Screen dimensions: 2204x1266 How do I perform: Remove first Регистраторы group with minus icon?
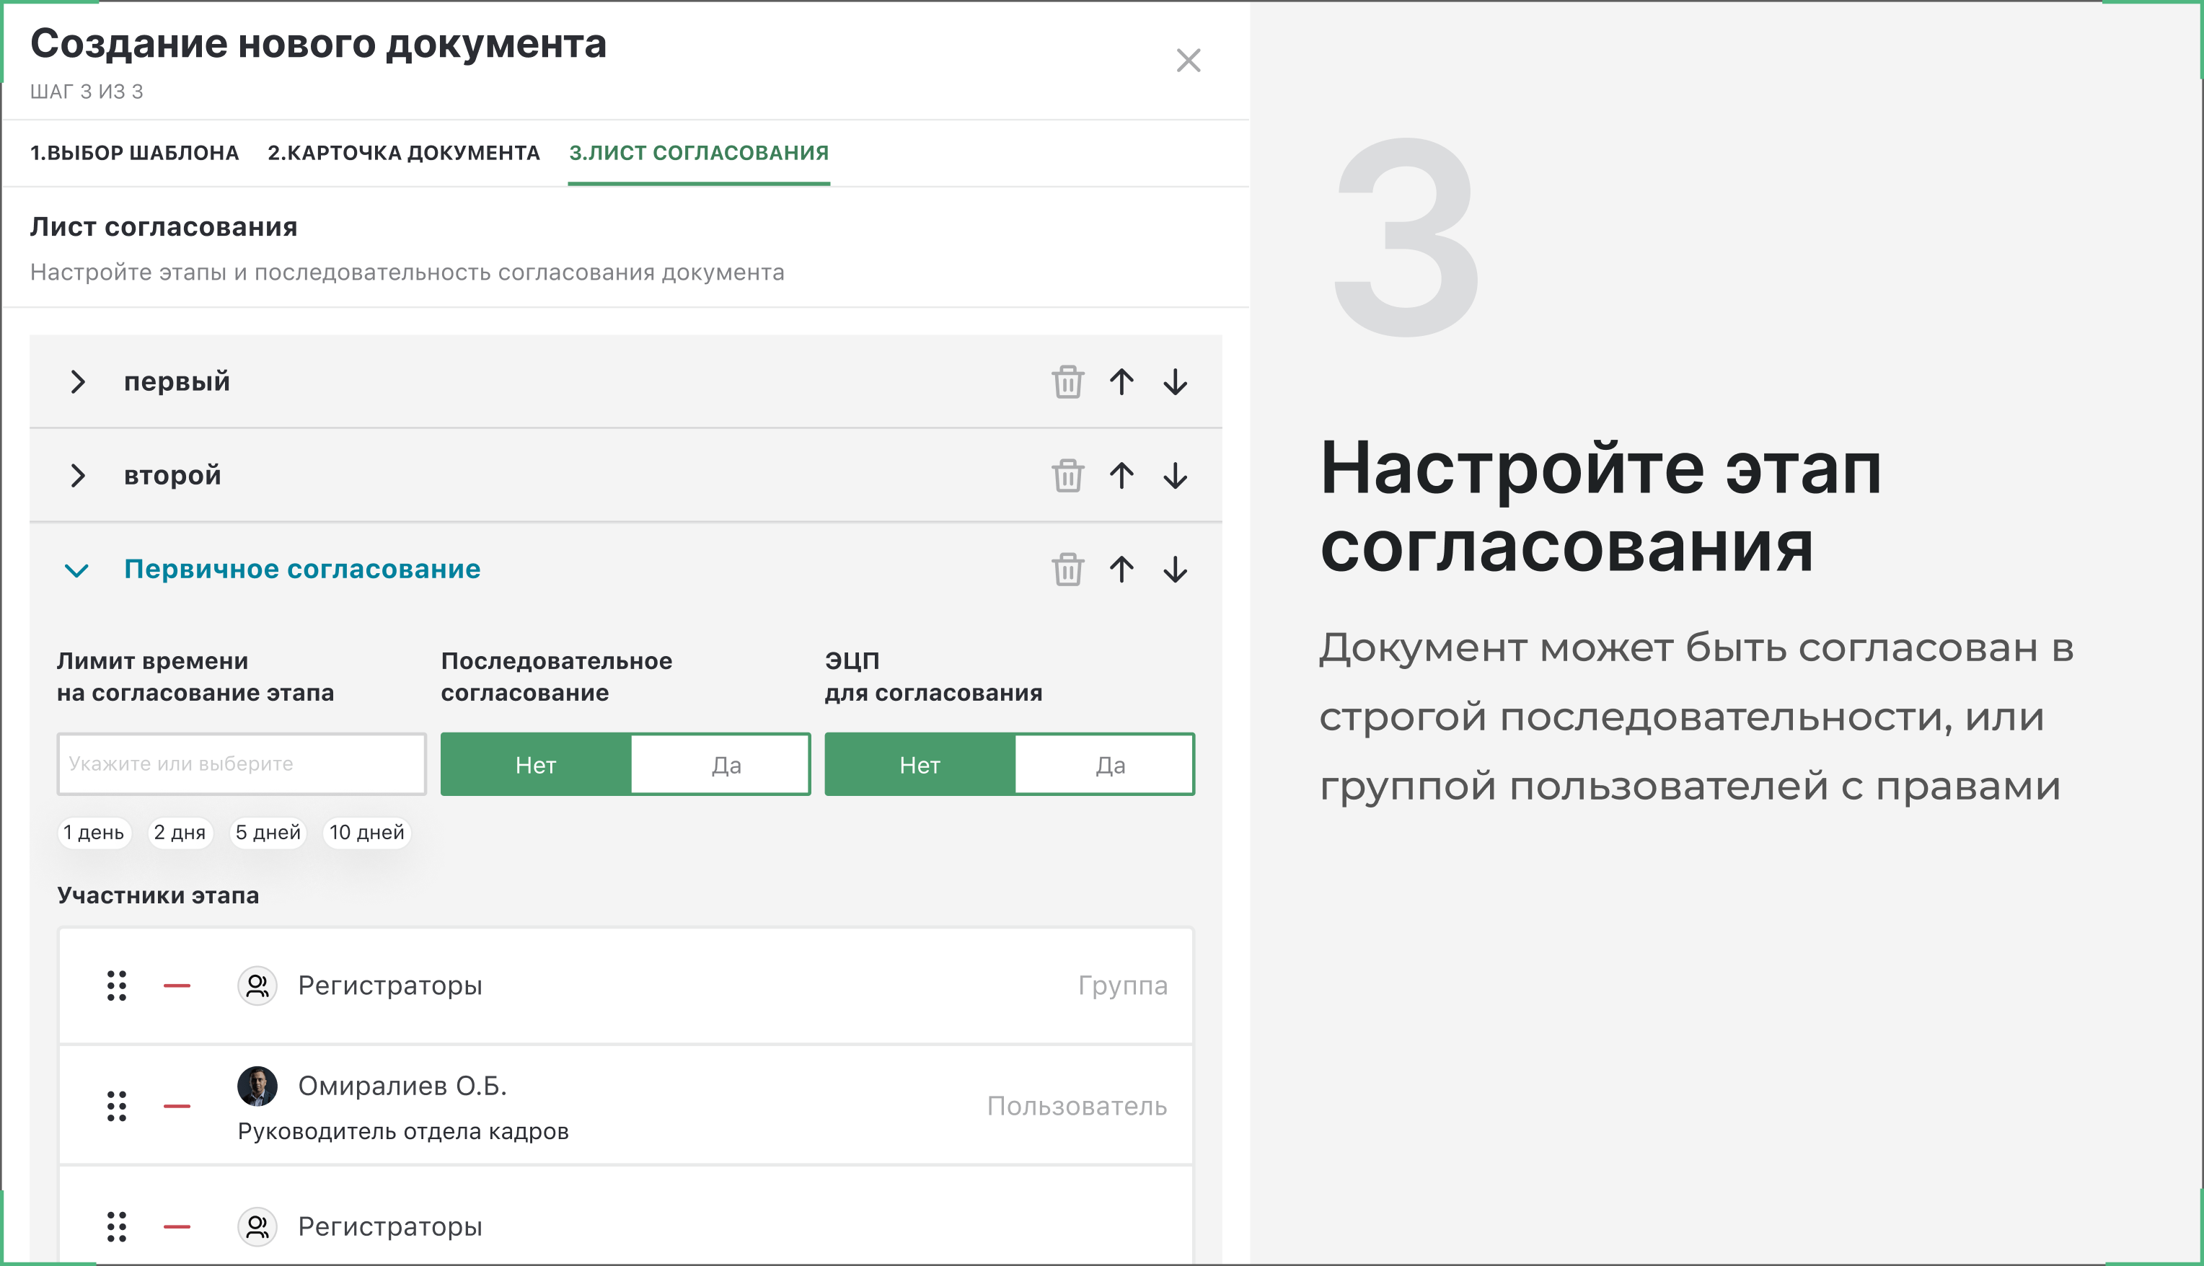(x=177, y=986)
